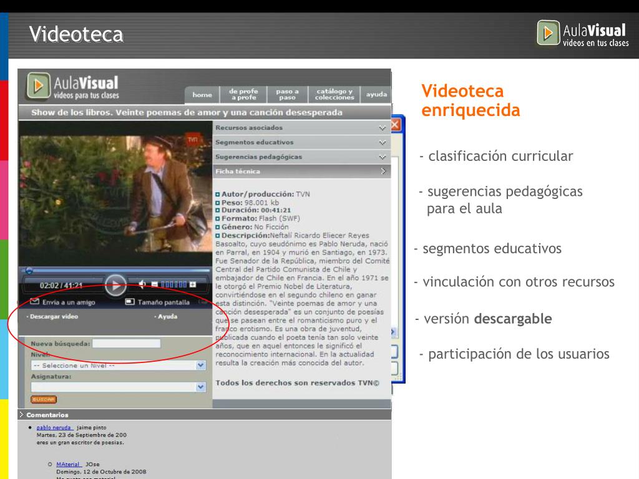Screen dimensions: 639x479
Task: Lower volume with the minus icon
Action: coord(155,284)
